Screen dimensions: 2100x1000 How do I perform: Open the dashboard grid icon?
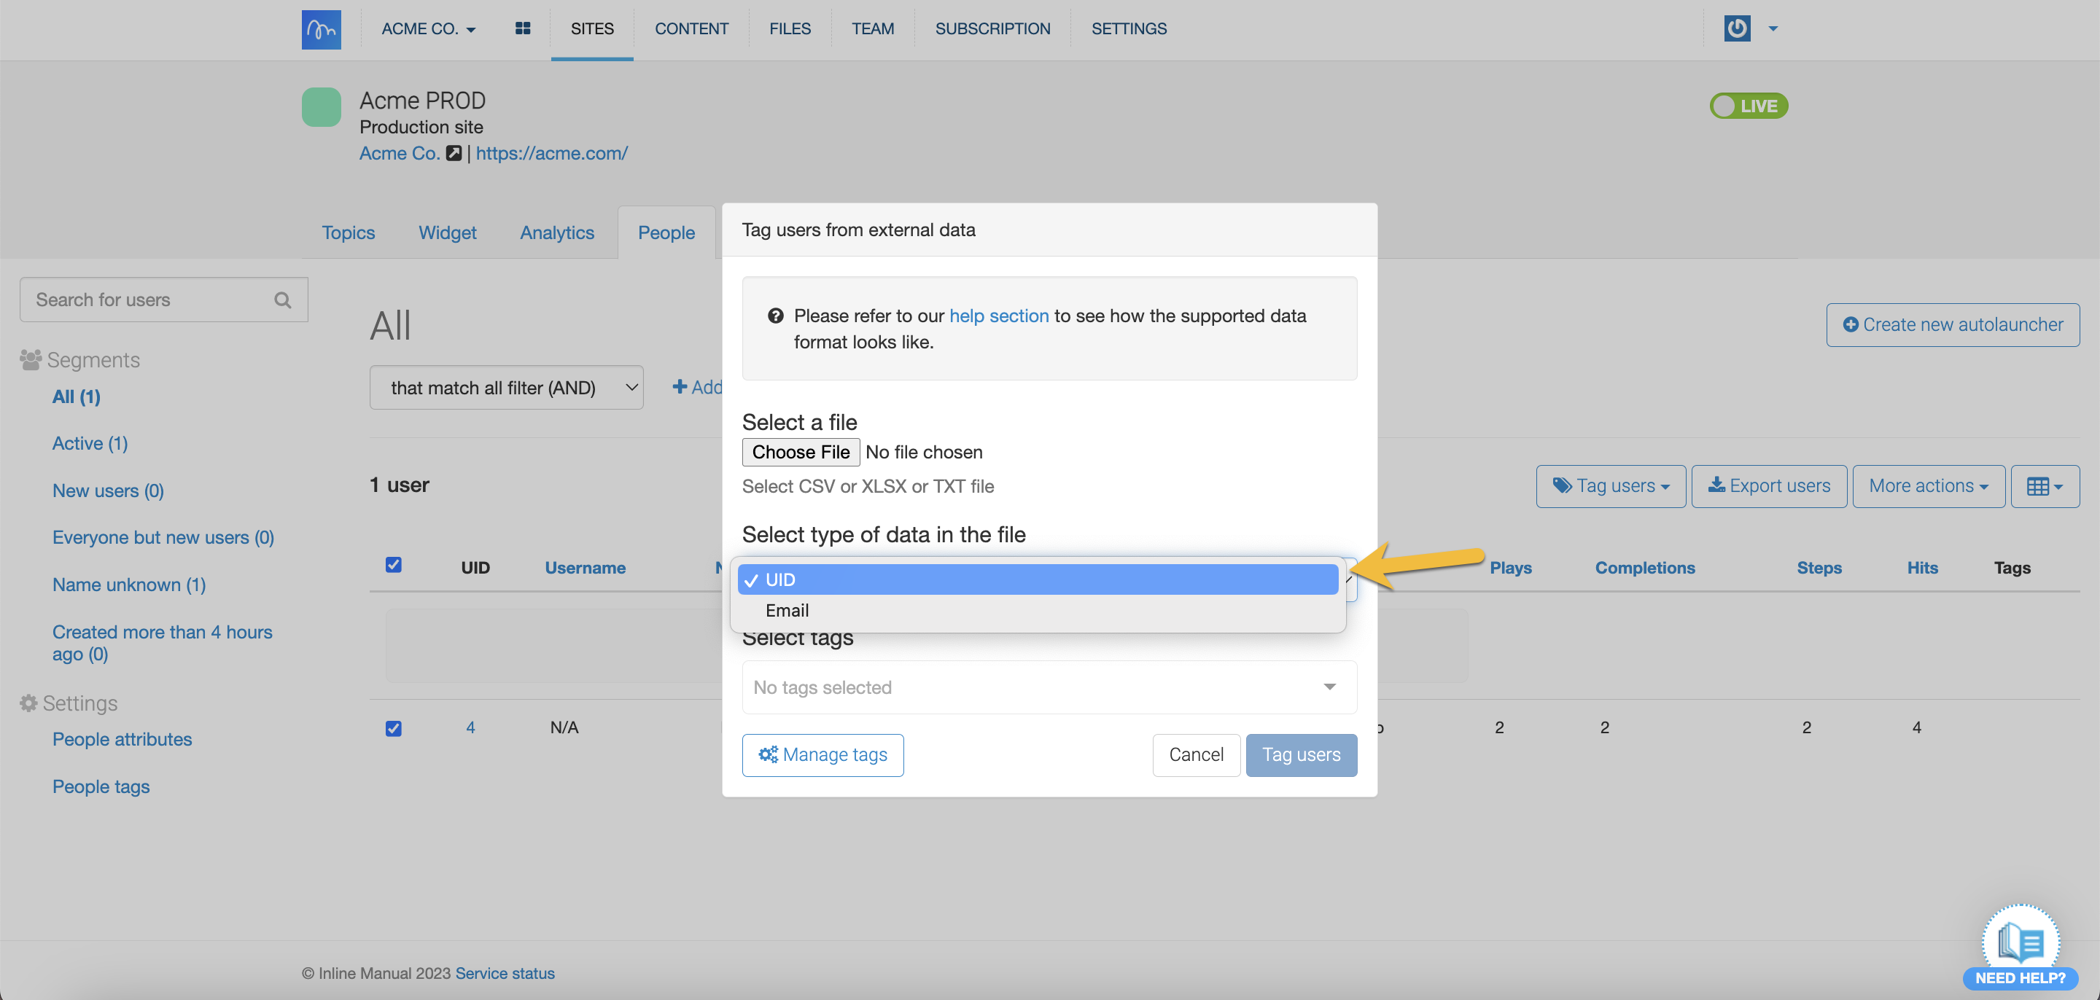[x=523, y=28]
